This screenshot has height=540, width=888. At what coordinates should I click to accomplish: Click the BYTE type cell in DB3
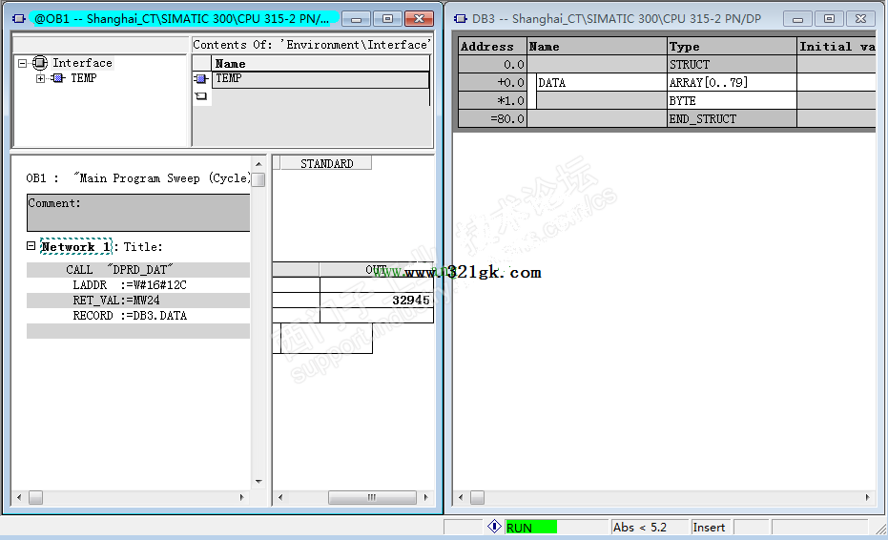tap(732, 101)
